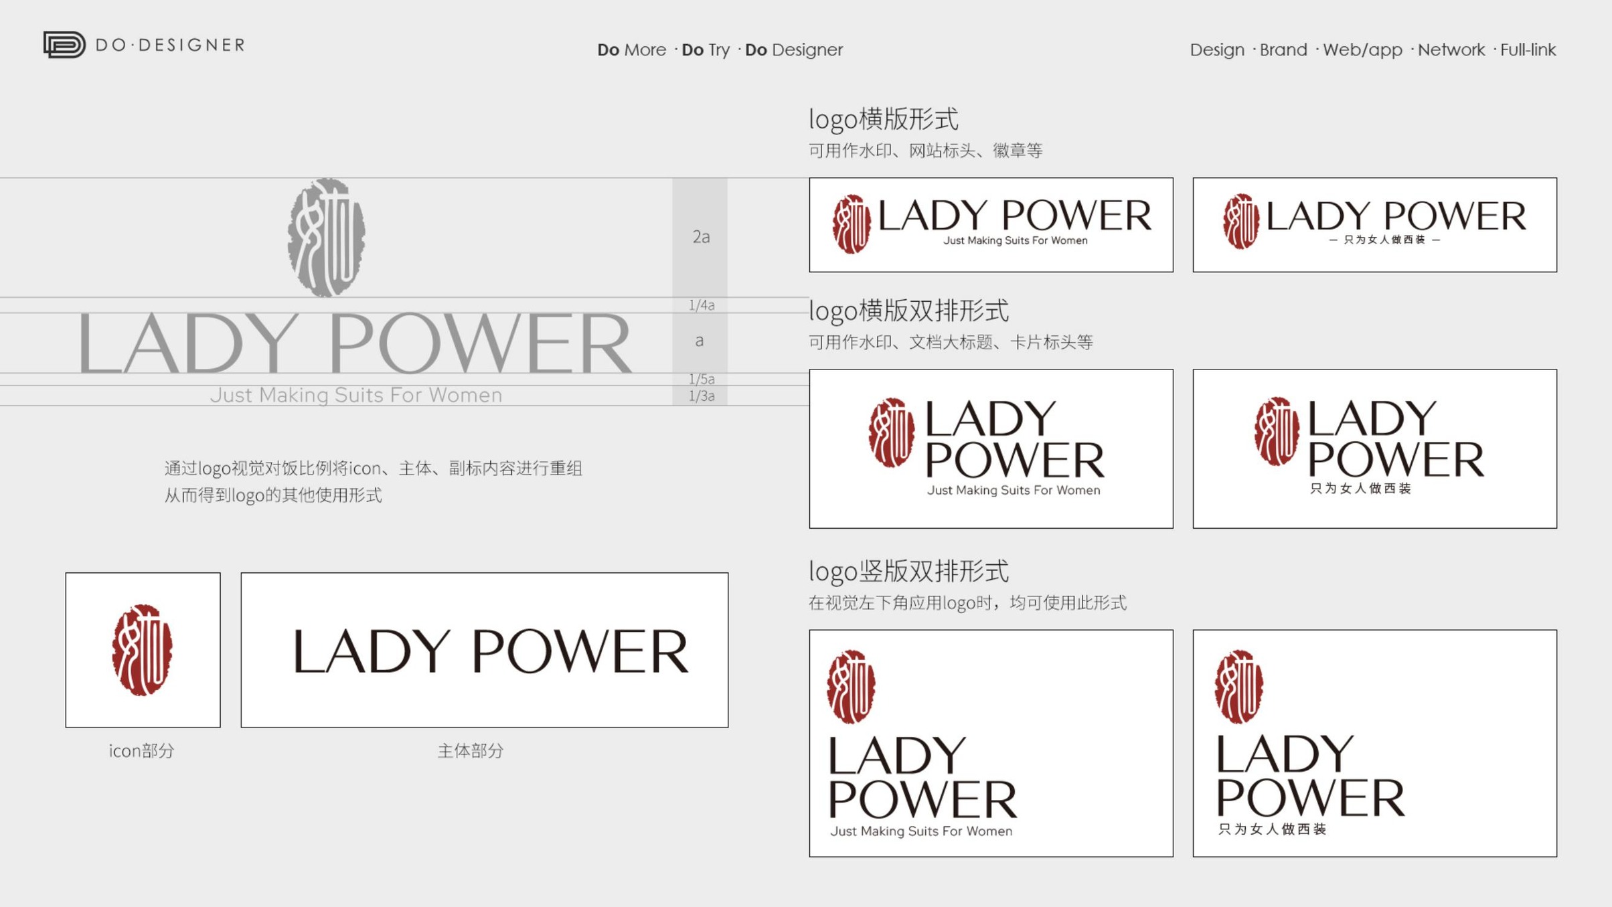
Task: Click the large gray LADY POWER wordmark
Action: pos(355,343)
